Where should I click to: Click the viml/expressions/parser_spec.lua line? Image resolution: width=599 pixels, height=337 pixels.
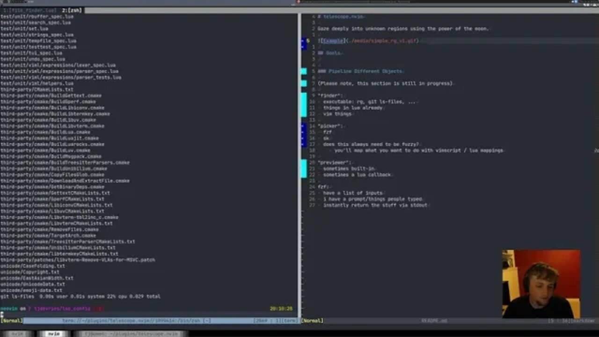pos(59,71)
